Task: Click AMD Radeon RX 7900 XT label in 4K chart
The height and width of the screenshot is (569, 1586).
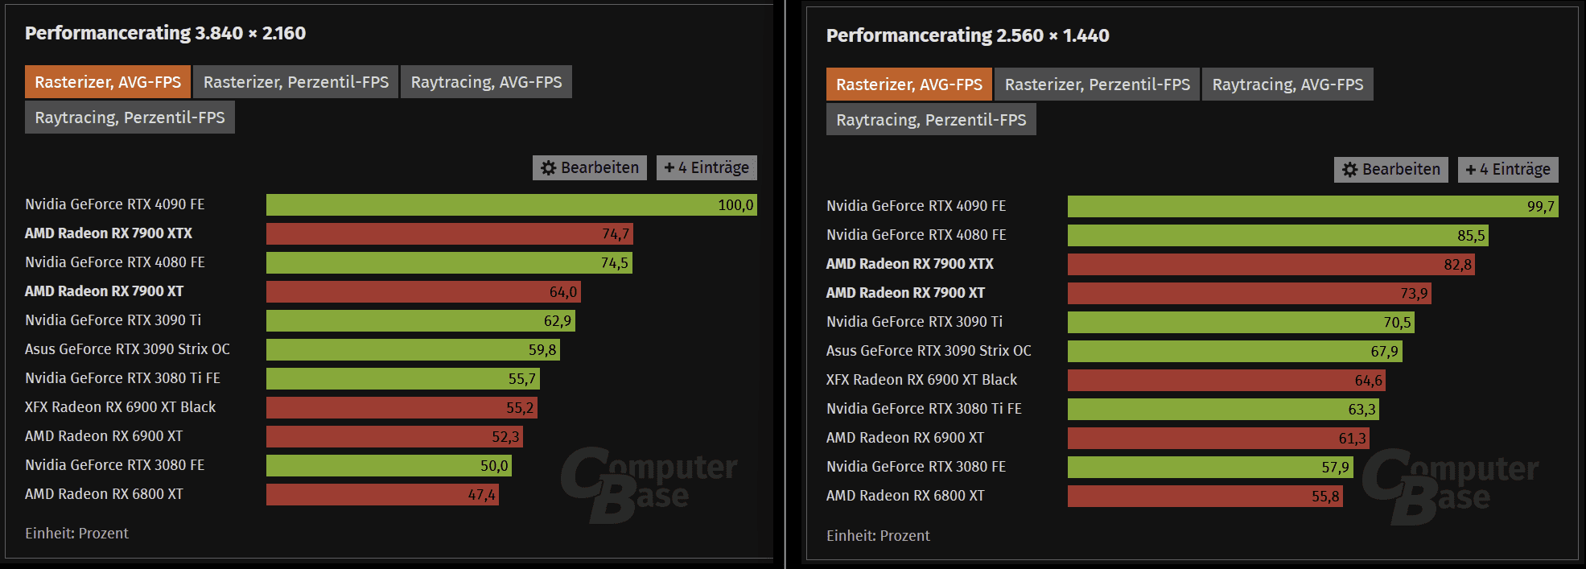Action: pyautogui.click(x=104, y=291)
